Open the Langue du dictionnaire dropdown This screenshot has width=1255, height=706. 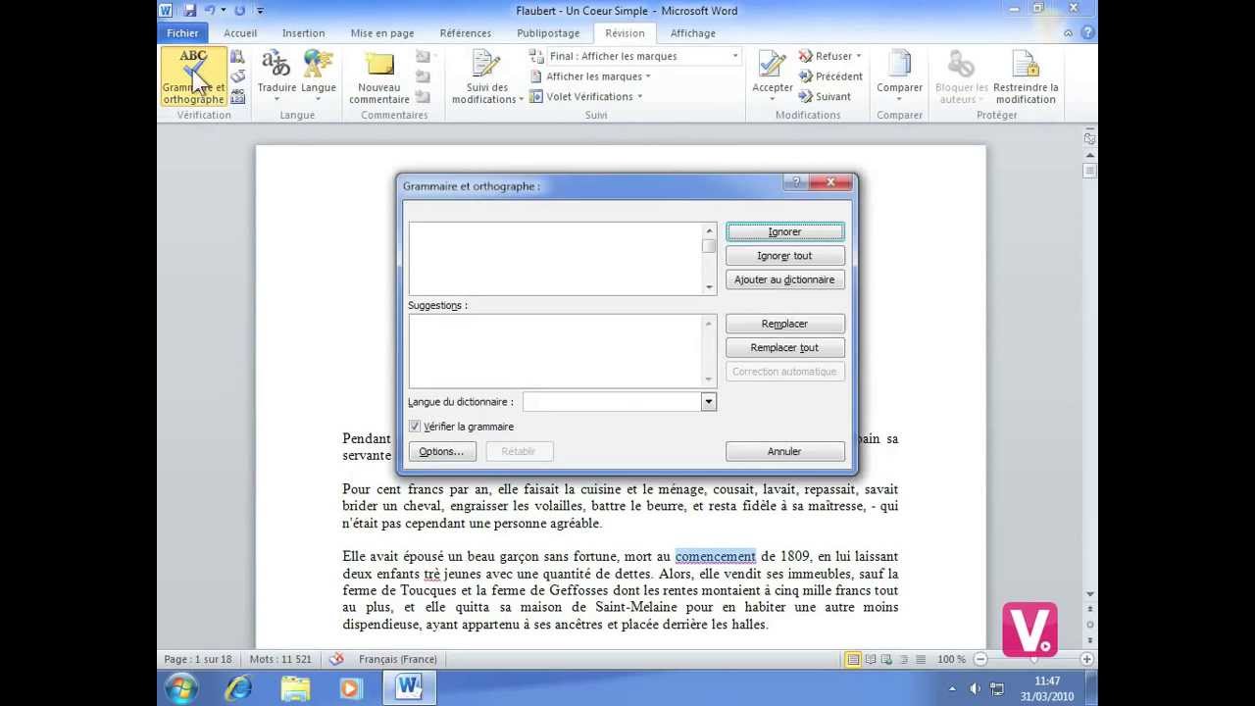point(708,402)
